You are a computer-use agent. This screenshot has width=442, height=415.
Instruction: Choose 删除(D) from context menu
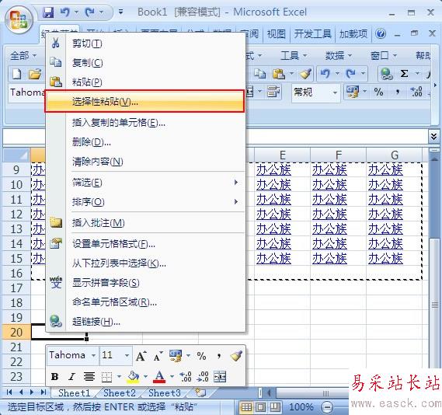coord(145,142)
